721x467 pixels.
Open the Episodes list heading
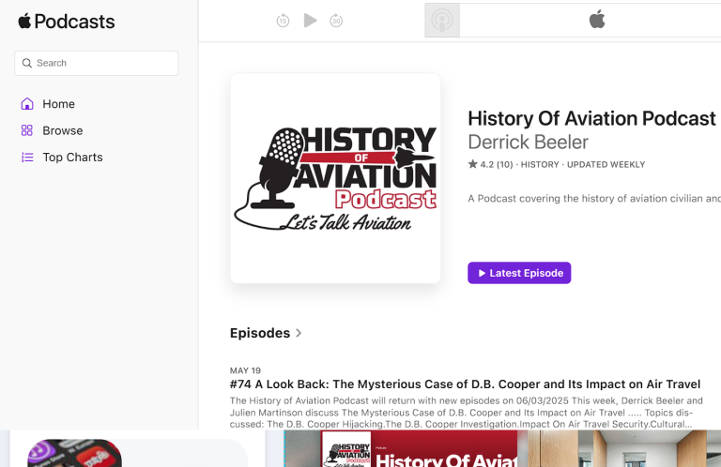pyautogui.click(x=260, y=333)
